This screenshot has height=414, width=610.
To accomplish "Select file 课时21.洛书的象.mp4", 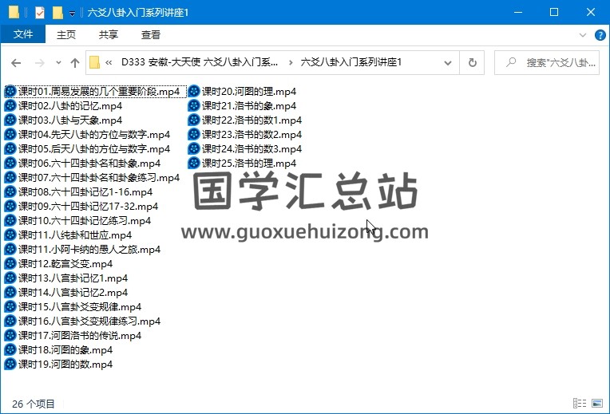I will [242, 106].
